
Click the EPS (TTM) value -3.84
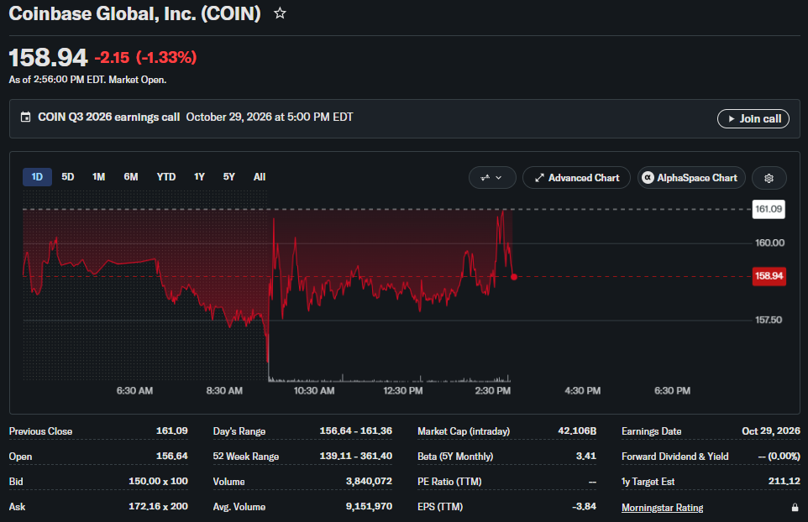pos(584,507)
